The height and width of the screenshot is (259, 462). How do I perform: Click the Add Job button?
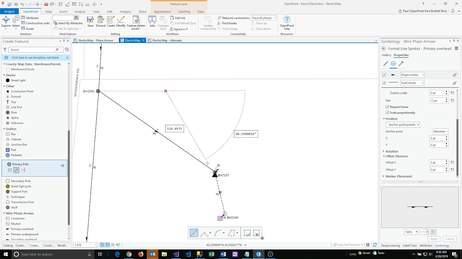(x=178, y=18)
